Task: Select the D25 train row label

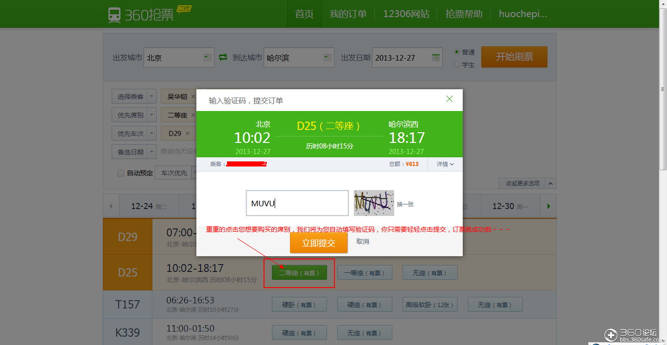Action: 127,272
